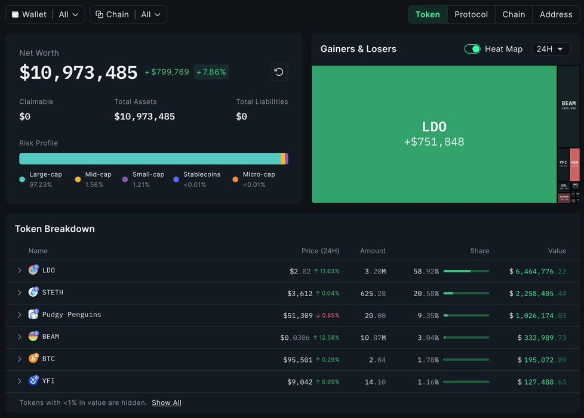Click the YFI heat map tile
The width and height of the screenshot is (584, 418).
click(x=563, y=164)
